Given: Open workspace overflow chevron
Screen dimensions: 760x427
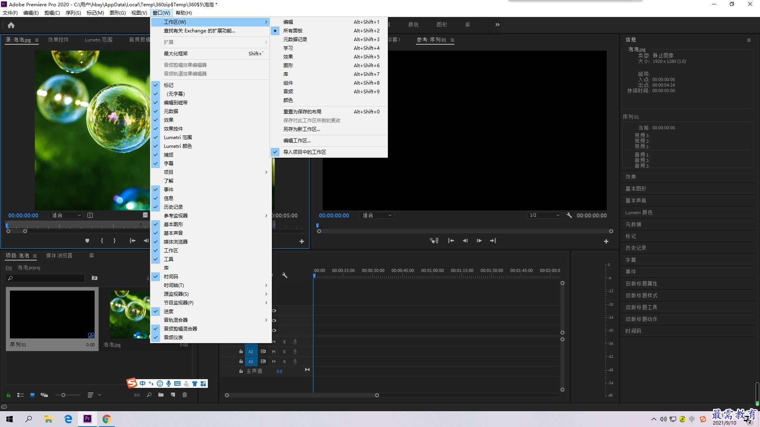Looking at the screenshot, I should point(497,25).
